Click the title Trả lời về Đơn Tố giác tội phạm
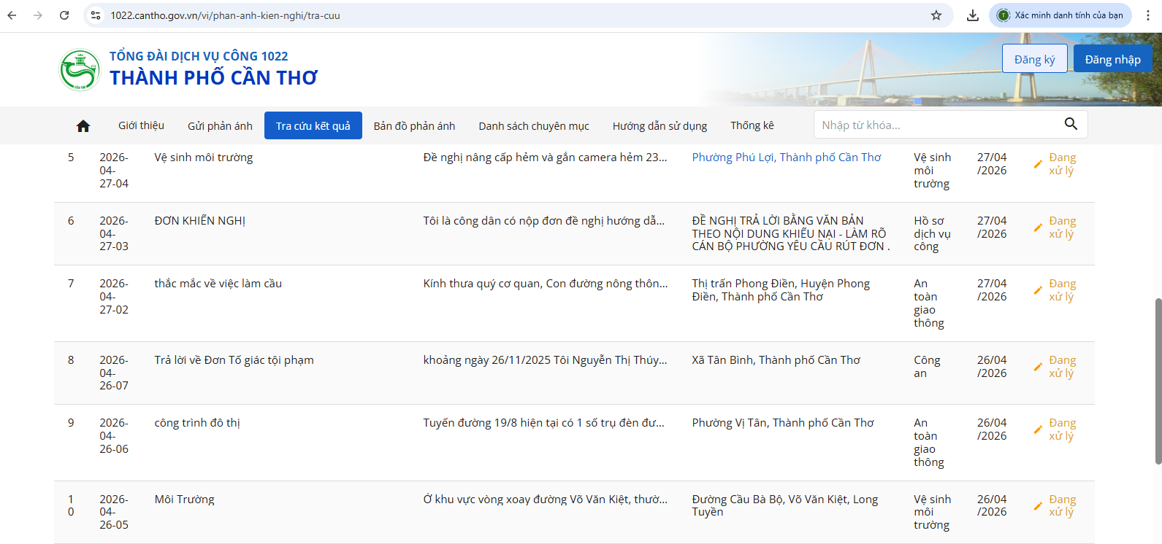Viewport: 1162px width, 544px height. coord(234,360)
